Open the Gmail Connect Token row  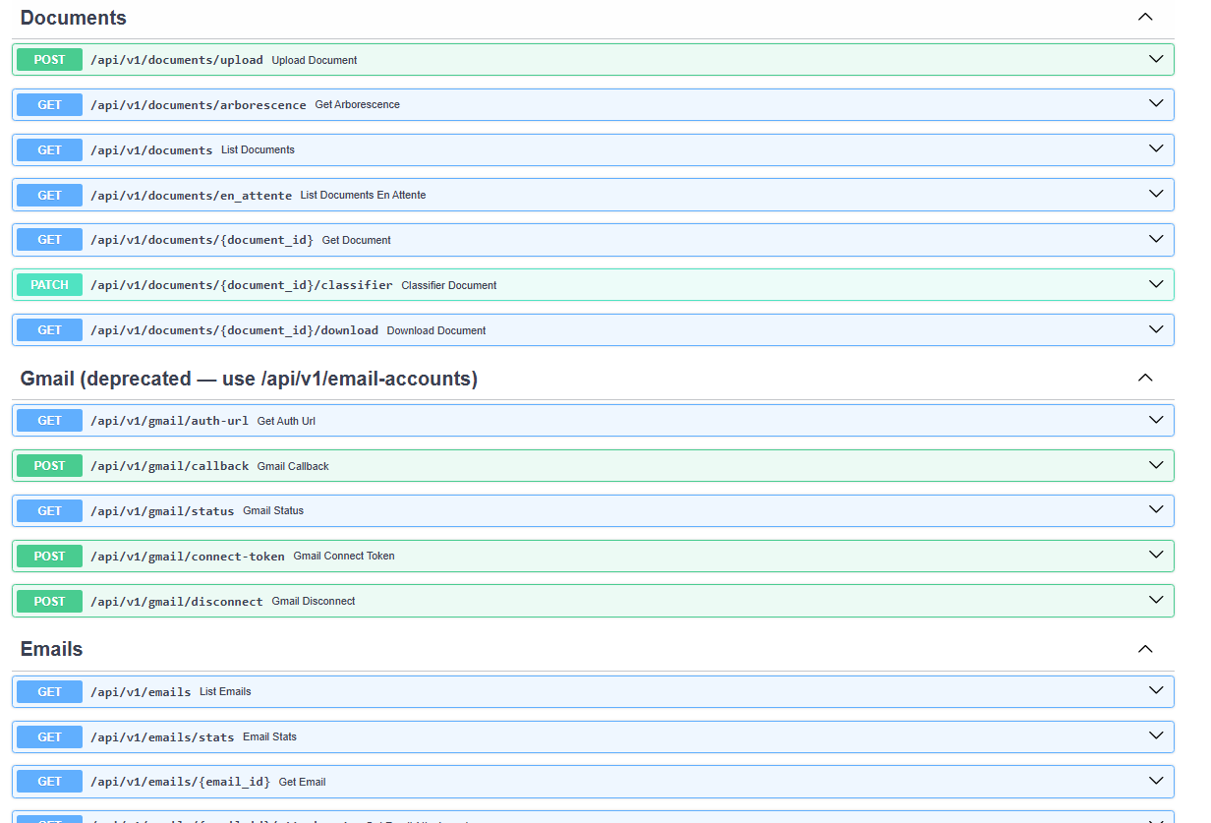[343, 557]
